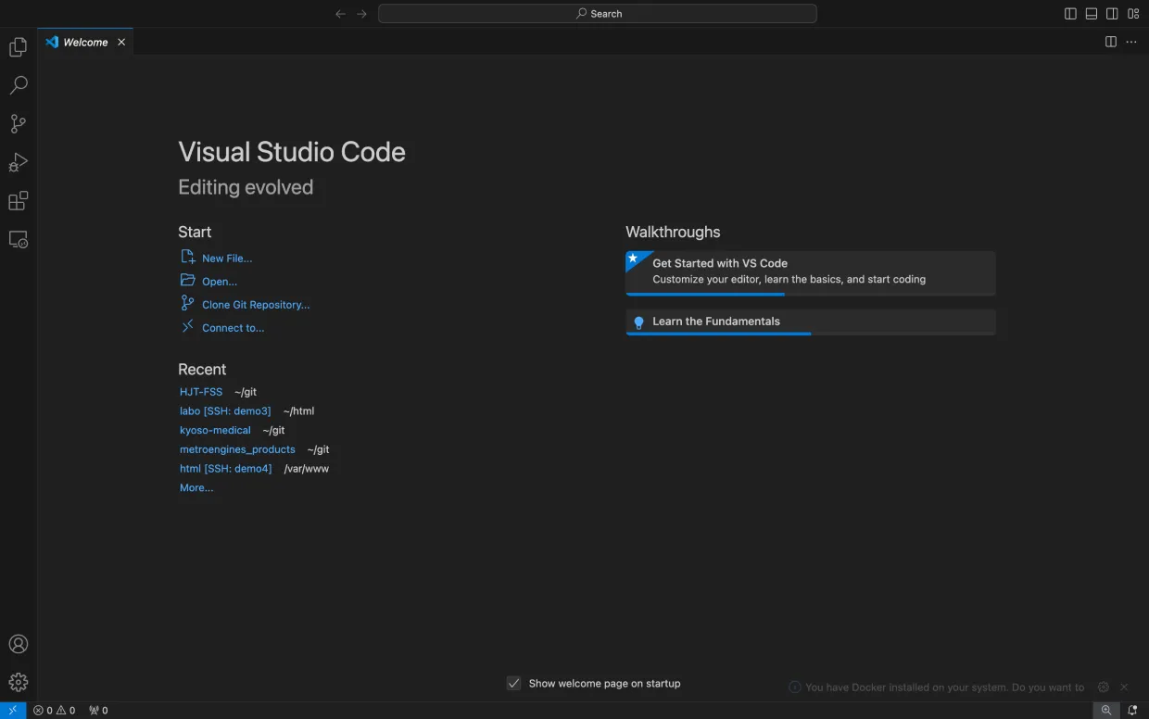Open notifications bell in status bar
Viewport: 1149px width, 719px height.
pyautogui.click(x=1132, y=711)
